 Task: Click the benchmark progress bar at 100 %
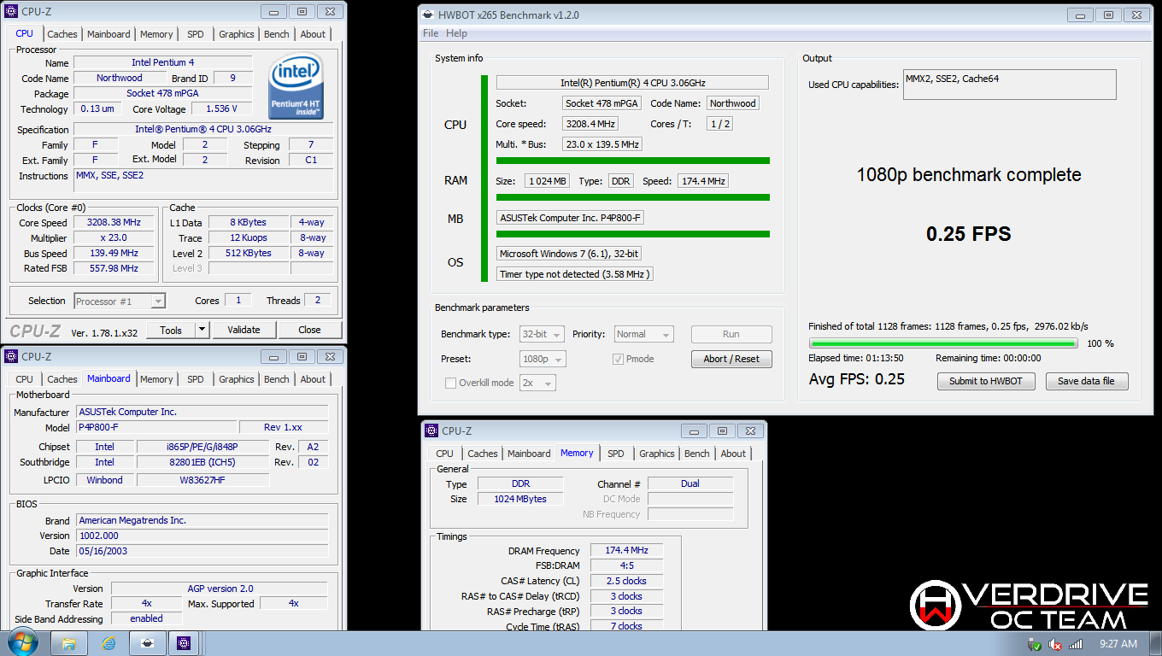tap(943, 343)
